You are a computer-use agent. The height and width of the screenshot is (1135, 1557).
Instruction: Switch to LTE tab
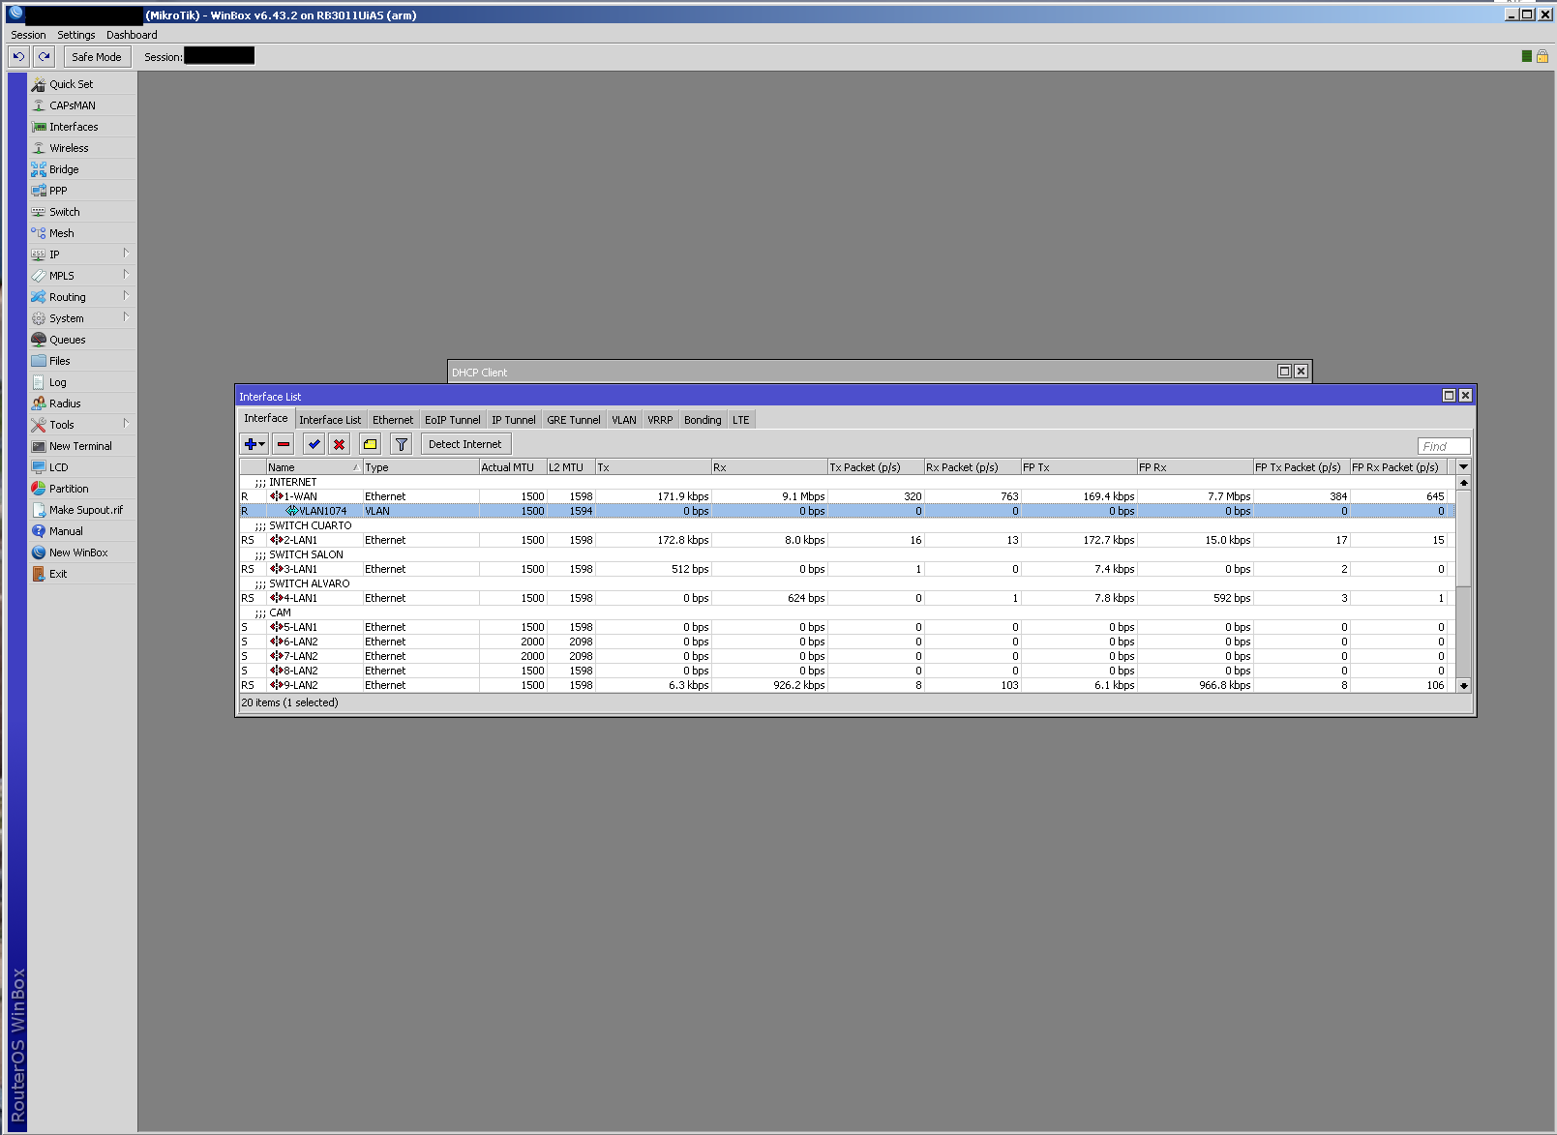[741, 420]
